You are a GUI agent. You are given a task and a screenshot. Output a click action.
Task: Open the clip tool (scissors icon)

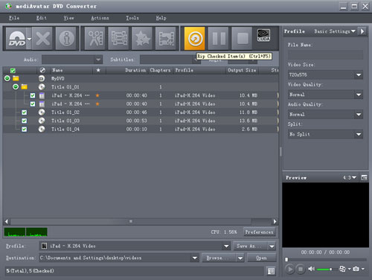(95, 39)
